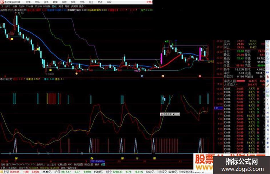Viewport: 270px width, 174px height.
Task: Expand 更多 in indicator tab bar
Action: (x=97, y=165)
